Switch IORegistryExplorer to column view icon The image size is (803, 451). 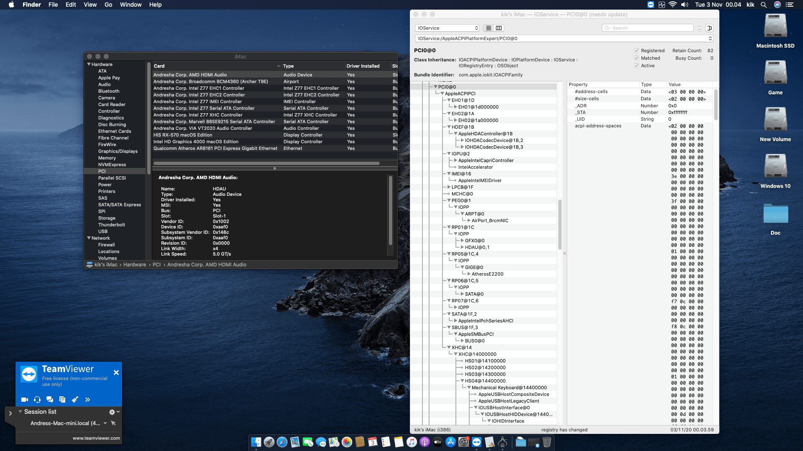click(499, 28)
